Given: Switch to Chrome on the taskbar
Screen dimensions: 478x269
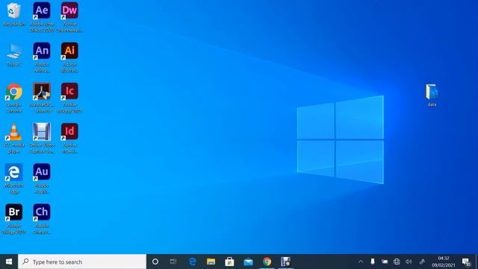Looking at the screenshot, I should [267, 262].
